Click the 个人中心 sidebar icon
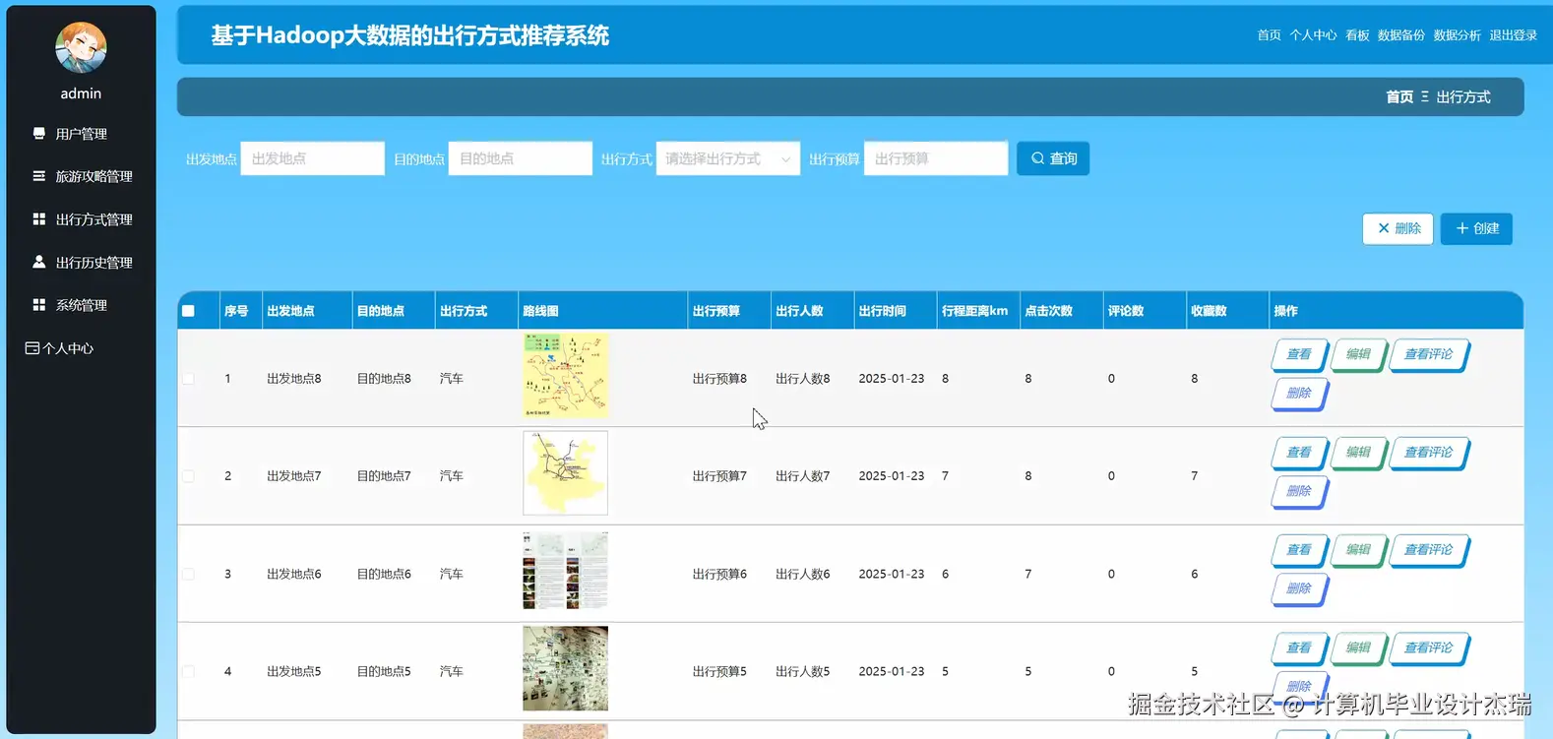This screenshot has height=739, width=1553. [x=32, y=348]
